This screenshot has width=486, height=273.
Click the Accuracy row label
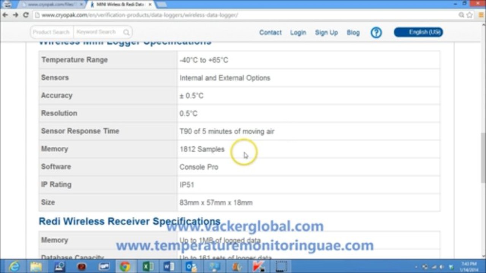[x=57, y=96]
